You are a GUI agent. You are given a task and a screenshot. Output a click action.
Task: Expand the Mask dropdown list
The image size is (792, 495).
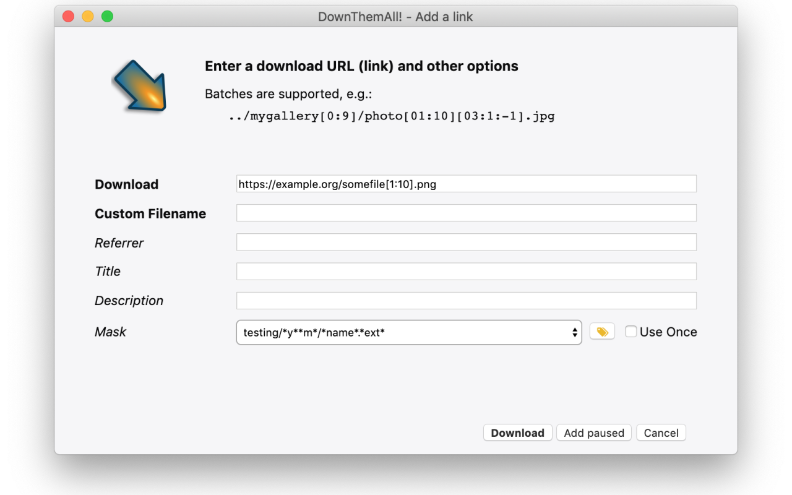point(408,332)
